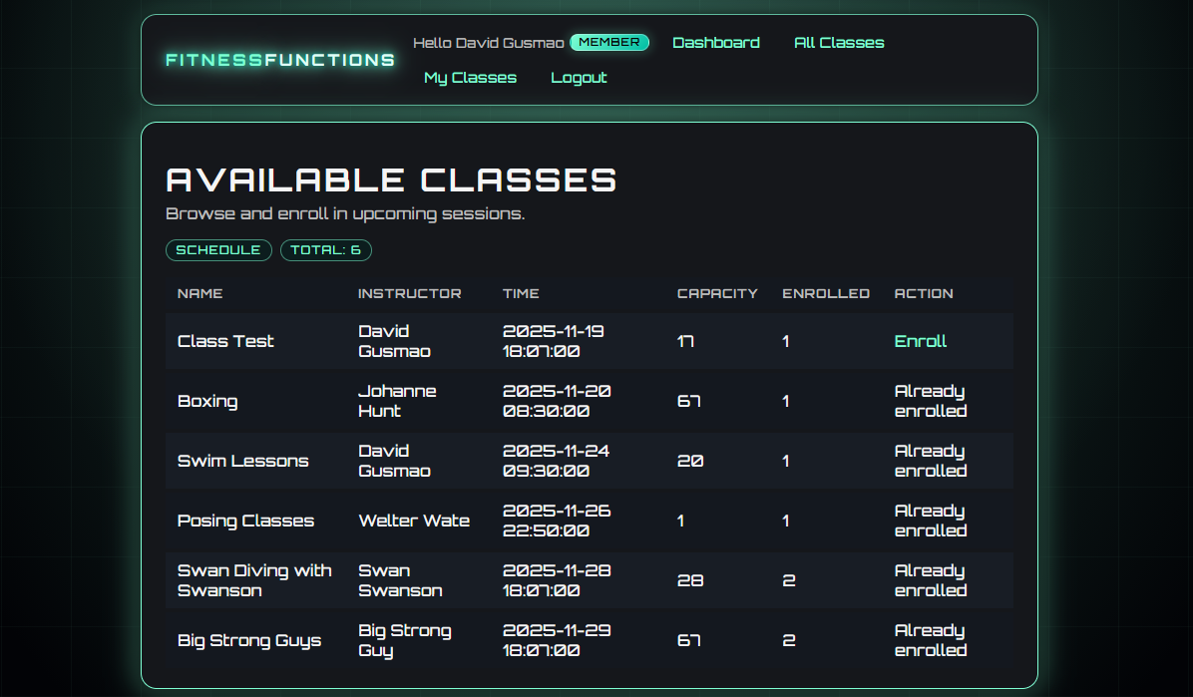Click the greeting 'Hello David Gusmao'
Image resolution: width=1193 pixels, height=697 pixels.
[488, 43]
